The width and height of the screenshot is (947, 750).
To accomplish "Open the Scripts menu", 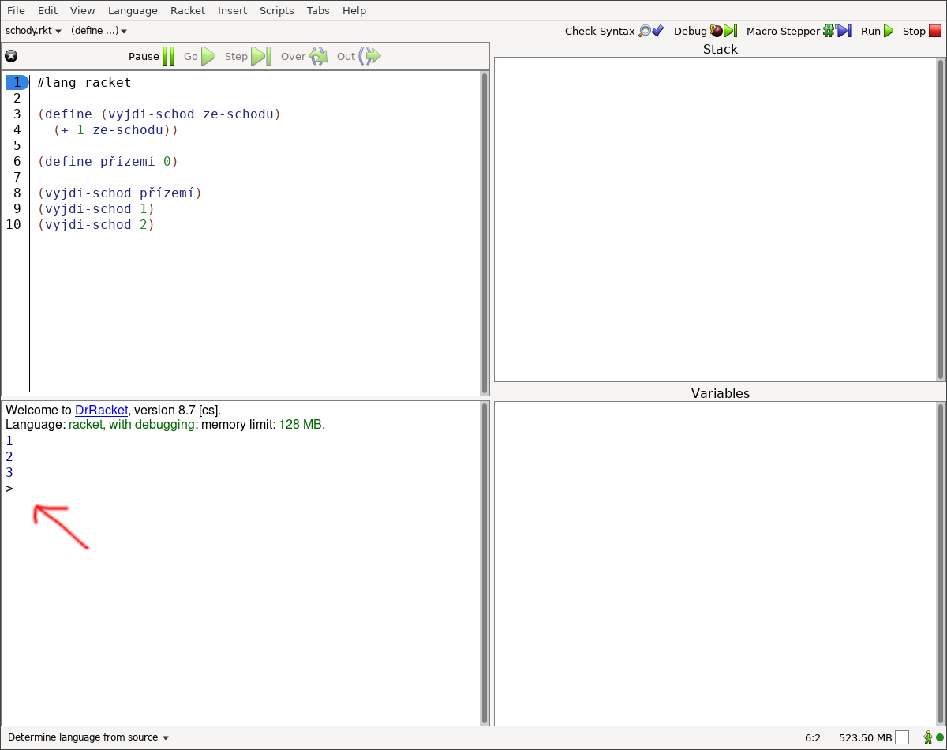I will 276,10.
